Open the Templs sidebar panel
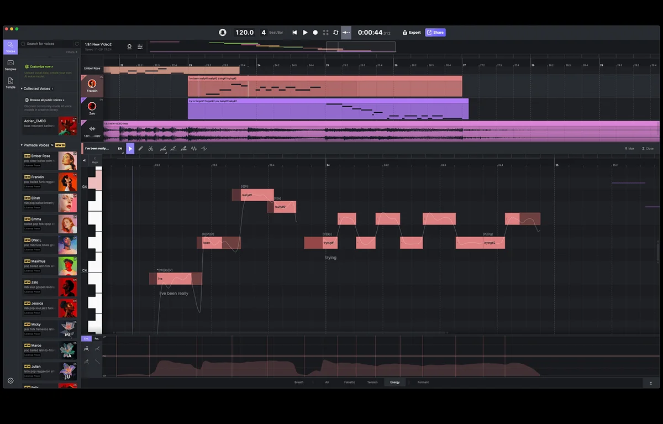 coord(10,83)
